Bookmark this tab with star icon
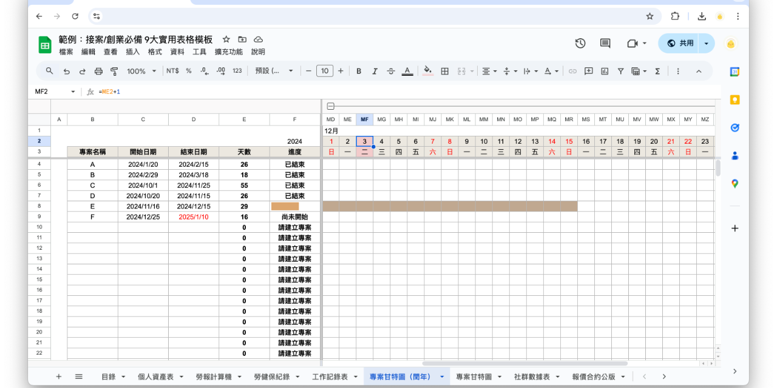This screenshot has width=777, height=388. coord(650,16)
